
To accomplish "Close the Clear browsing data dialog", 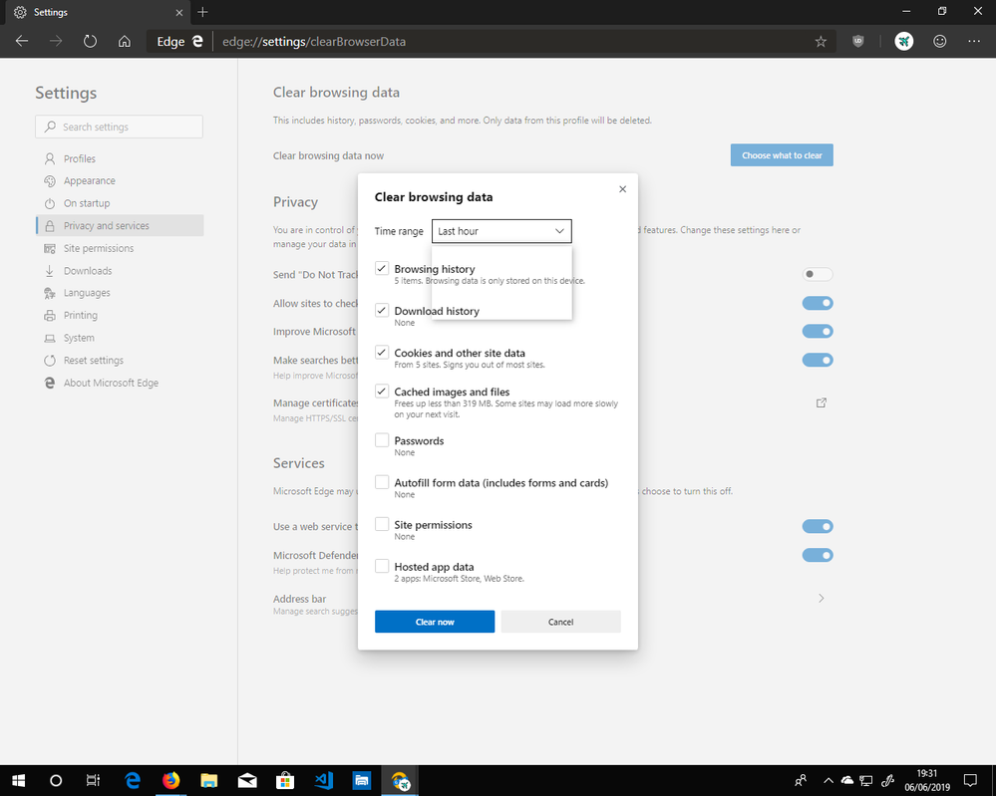I will click(622, 189).
